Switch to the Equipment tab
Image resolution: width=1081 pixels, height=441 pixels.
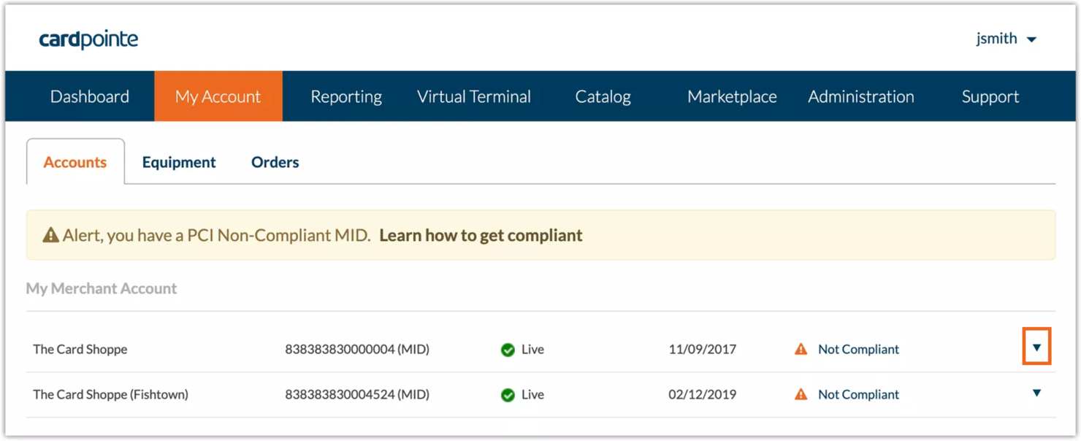179,162
